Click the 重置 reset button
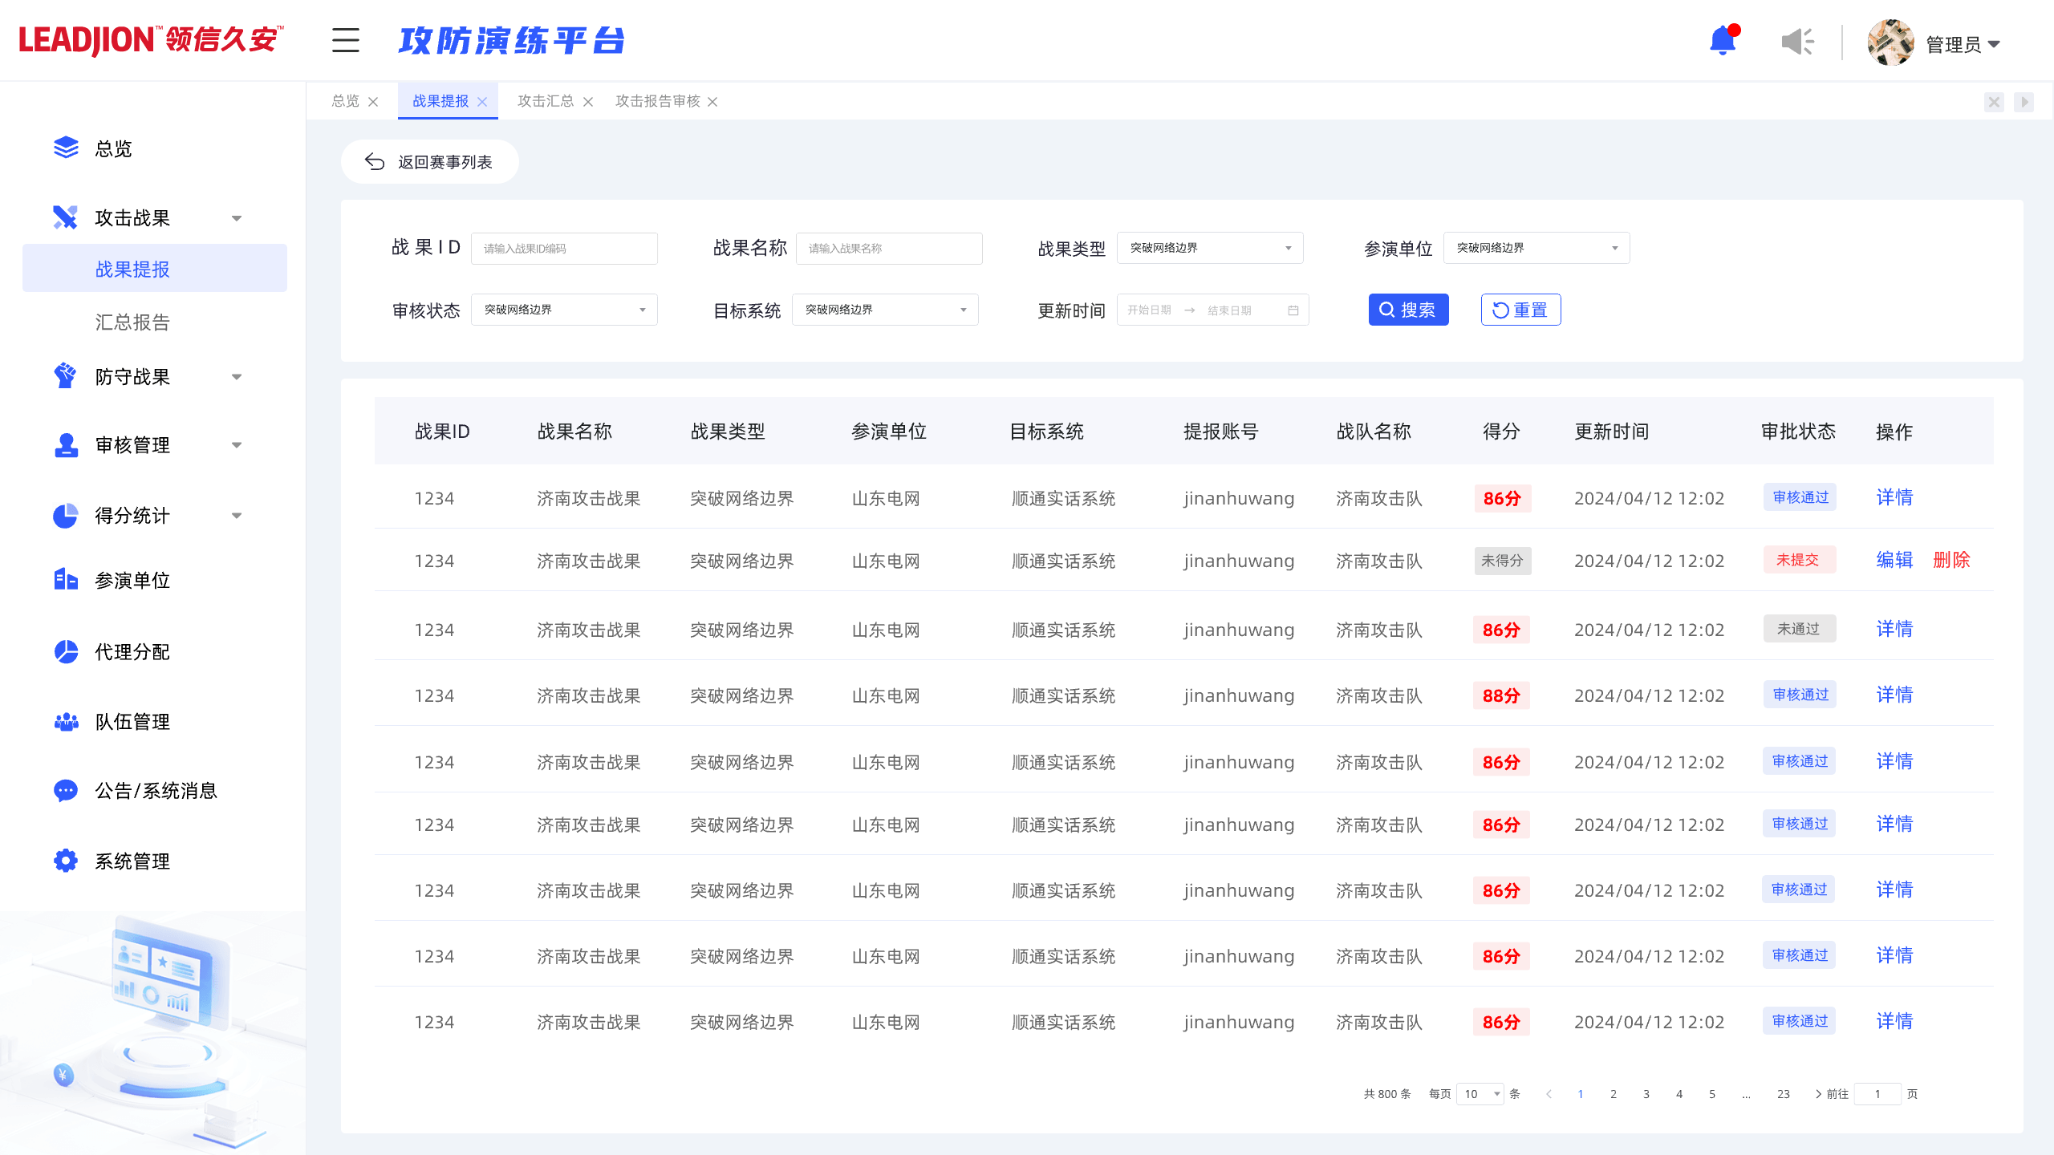 click(1520, 310)
